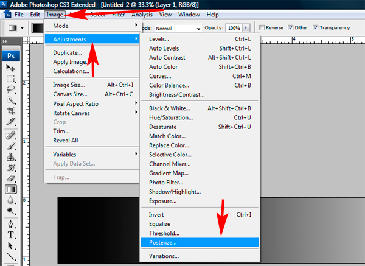Screen dimensions: 365x266
Task: Expand the toolbox with double-arrow icon
Action: click(x=5, y=41)
